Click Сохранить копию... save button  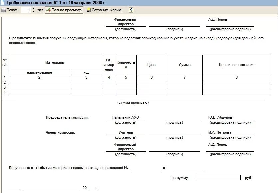105,10
